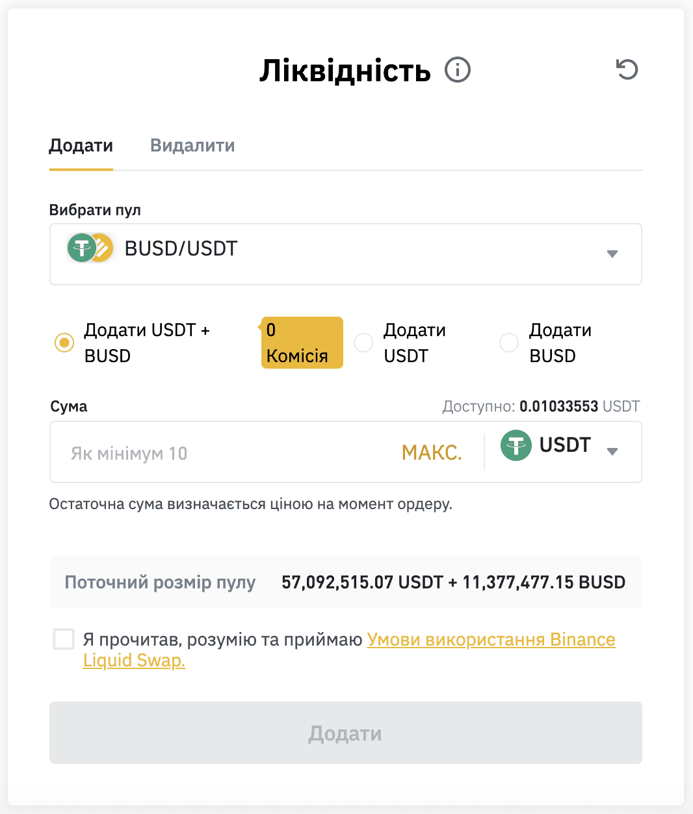Click the current pool size value text
Image resolution: width=693 pixels, height=814 pixels.
(454, 582)
